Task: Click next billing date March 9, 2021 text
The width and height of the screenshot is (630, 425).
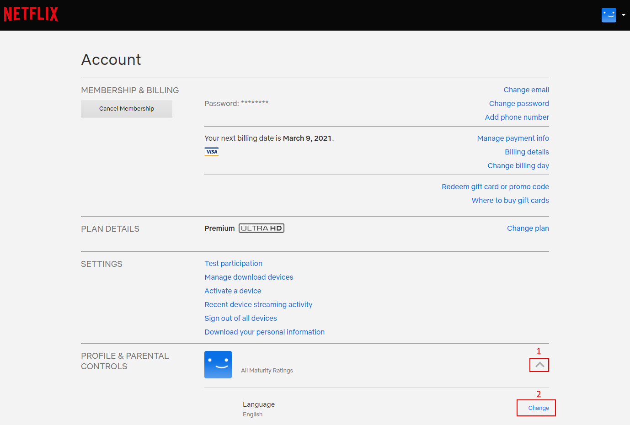Action: (269, 138)
